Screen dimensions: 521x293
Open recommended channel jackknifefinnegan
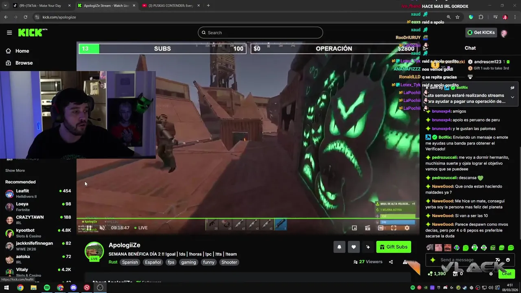coord(38,246)
